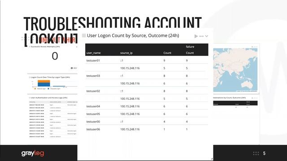Click the Logon Count Over Time by Logon Type title
This screenshot has width=287, height=161.
(x=50, y=77)
